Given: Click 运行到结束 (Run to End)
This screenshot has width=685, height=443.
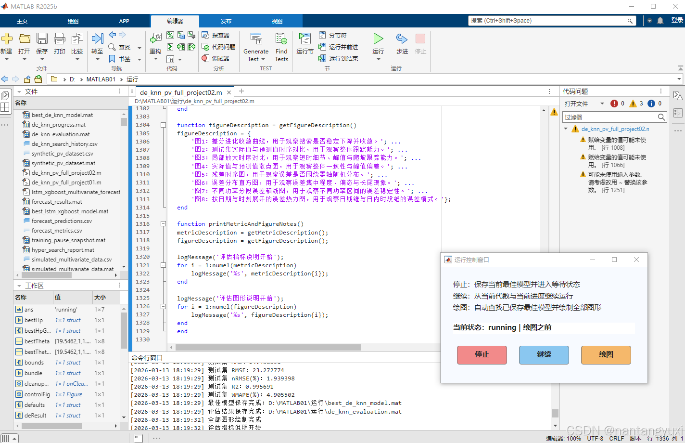Looking at the screenshot, I should pyautogui.click(x=338, y=58).
